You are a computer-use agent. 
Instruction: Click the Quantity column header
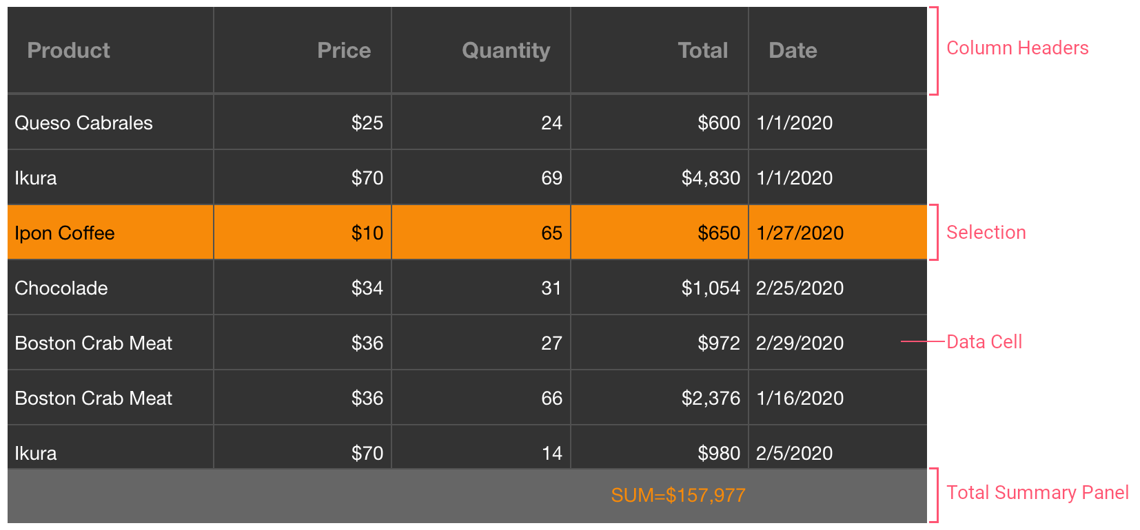click(505, 50)
